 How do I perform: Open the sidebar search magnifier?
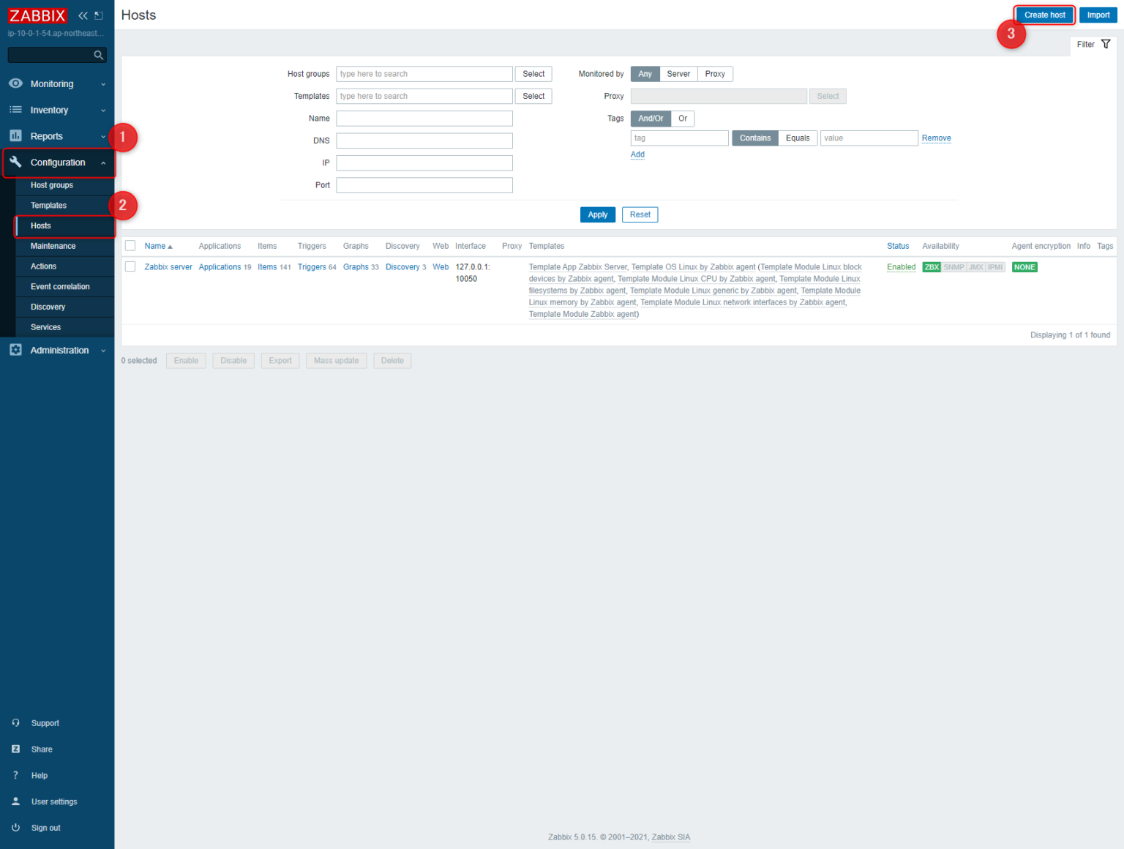tap(98, 54)
